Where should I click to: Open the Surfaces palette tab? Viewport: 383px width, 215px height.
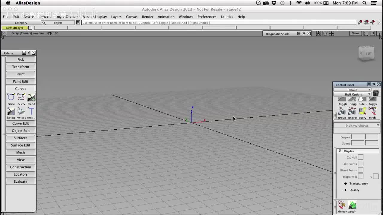pyautogui.click(x=21, y=138)
